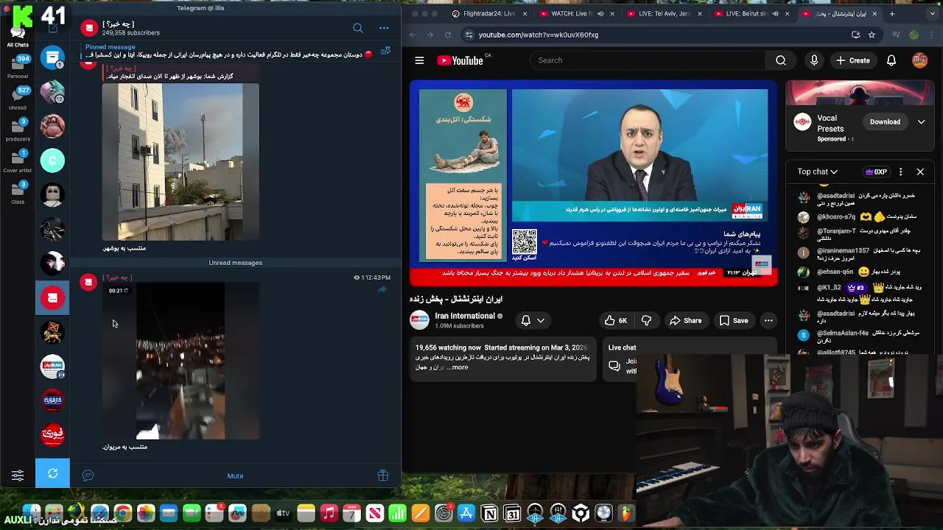Play the 00:21 night video in Telegram
This screenshot has height=530, width=943.
pos(180,361)
